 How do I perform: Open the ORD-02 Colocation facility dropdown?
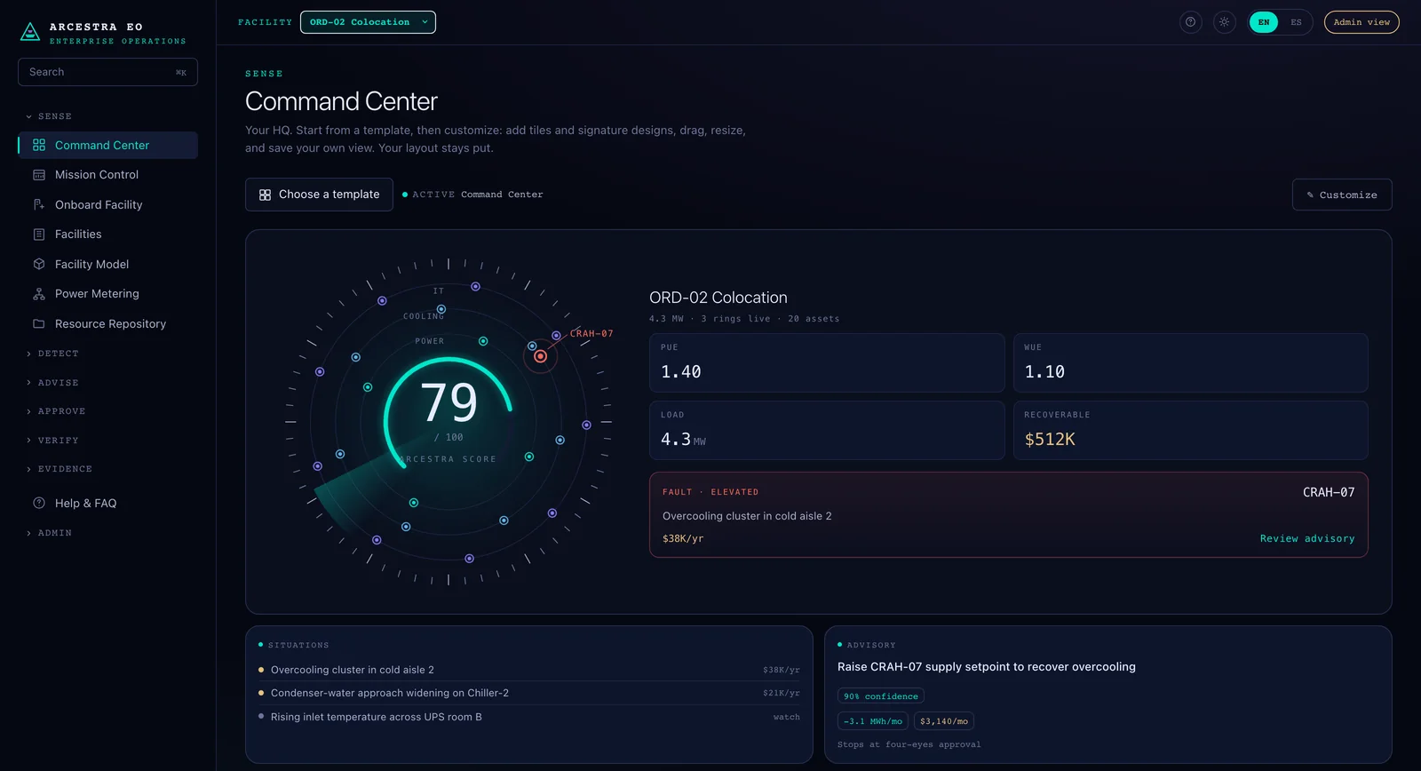368,22
